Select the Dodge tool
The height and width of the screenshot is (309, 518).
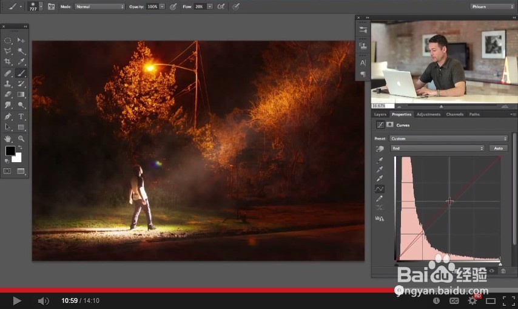click(21, 105)
